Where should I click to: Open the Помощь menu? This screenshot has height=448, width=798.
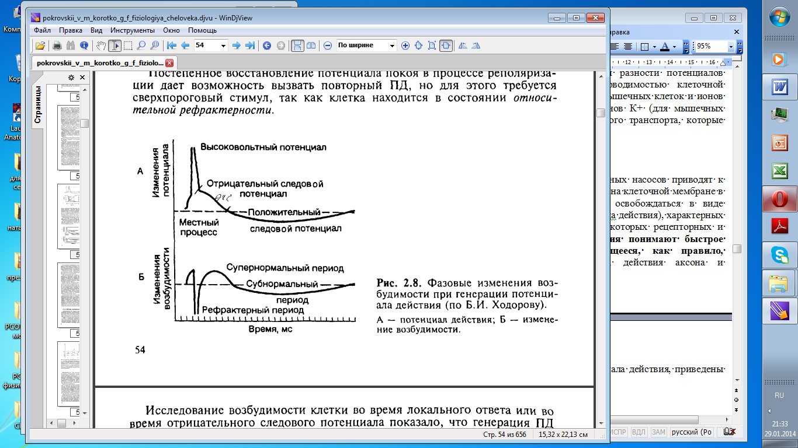point(202,30)
